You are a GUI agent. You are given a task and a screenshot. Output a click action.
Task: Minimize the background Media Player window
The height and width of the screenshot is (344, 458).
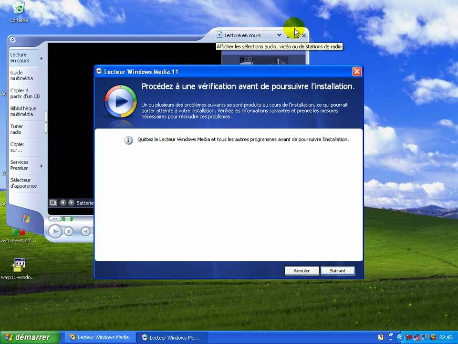point(288,36)
